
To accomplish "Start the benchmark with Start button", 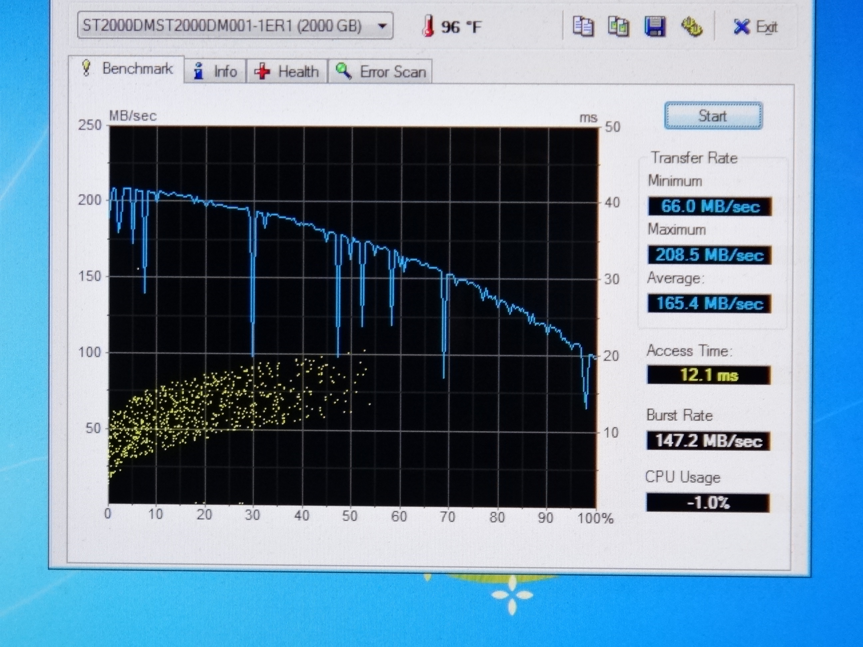I will coord(713,116).
